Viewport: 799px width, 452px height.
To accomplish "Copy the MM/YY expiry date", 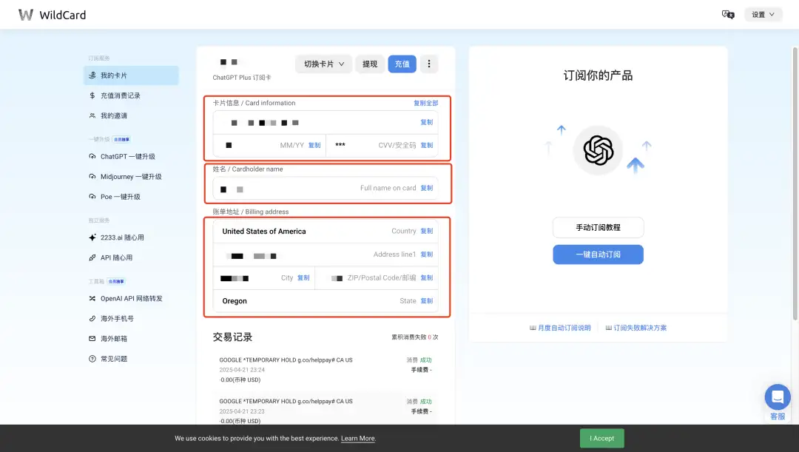I will (x=314, y=145).
